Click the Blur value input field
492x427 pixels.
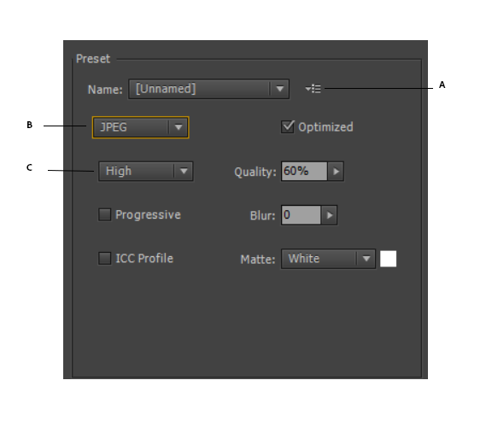[x=302, y=215]
